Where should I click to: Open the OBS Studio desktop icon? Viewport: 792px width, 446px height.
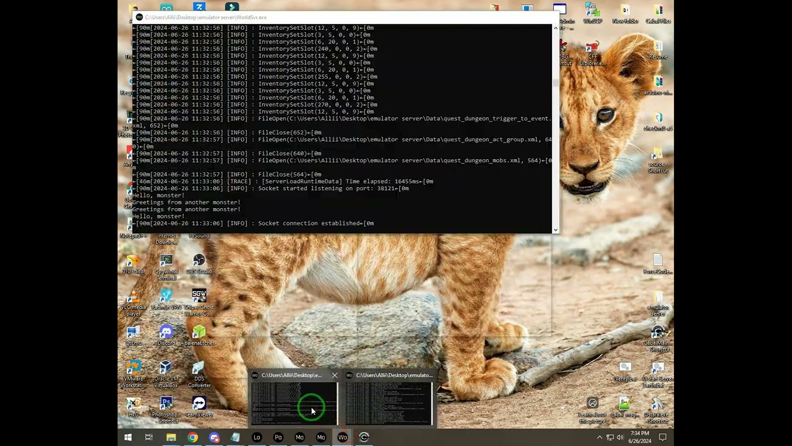pos(199,263)
